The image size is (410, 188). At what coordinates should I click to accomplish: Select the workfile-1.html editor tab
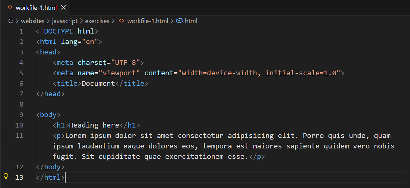36,8
